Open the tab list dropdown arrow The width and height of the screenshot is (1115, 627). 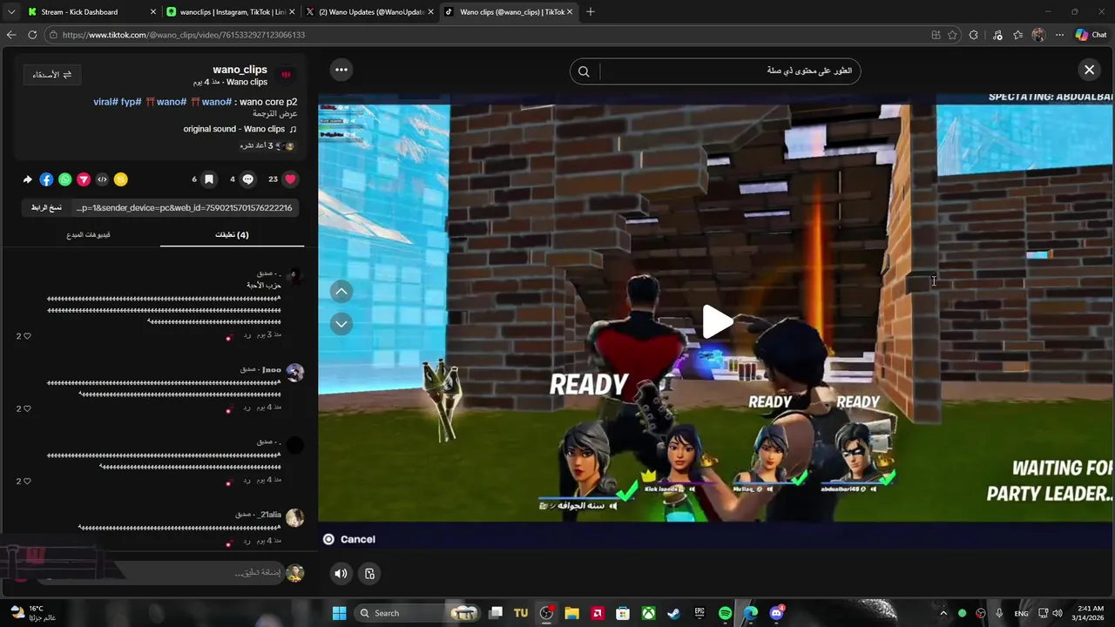click(11, 12)
